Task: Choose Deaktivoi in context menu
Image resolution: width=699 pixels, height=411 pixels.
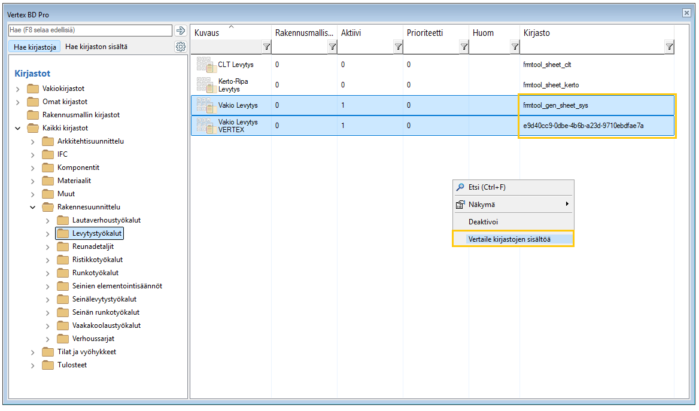Action: tap(513, 221)
